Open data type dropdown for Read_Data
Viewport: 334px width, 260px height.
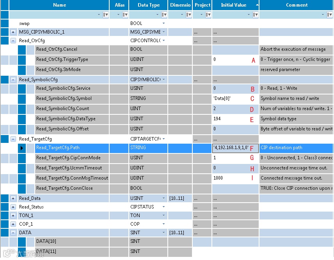(163, 198)
